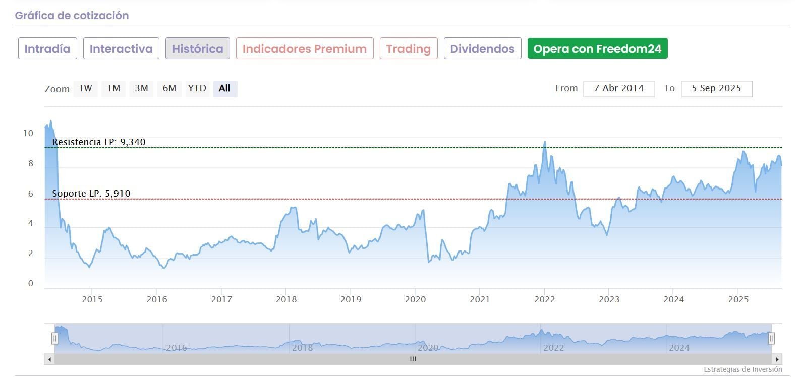803x377 pixels.
Task: Click the navigator scrollbar right arrow
Action: pos(777,359)
